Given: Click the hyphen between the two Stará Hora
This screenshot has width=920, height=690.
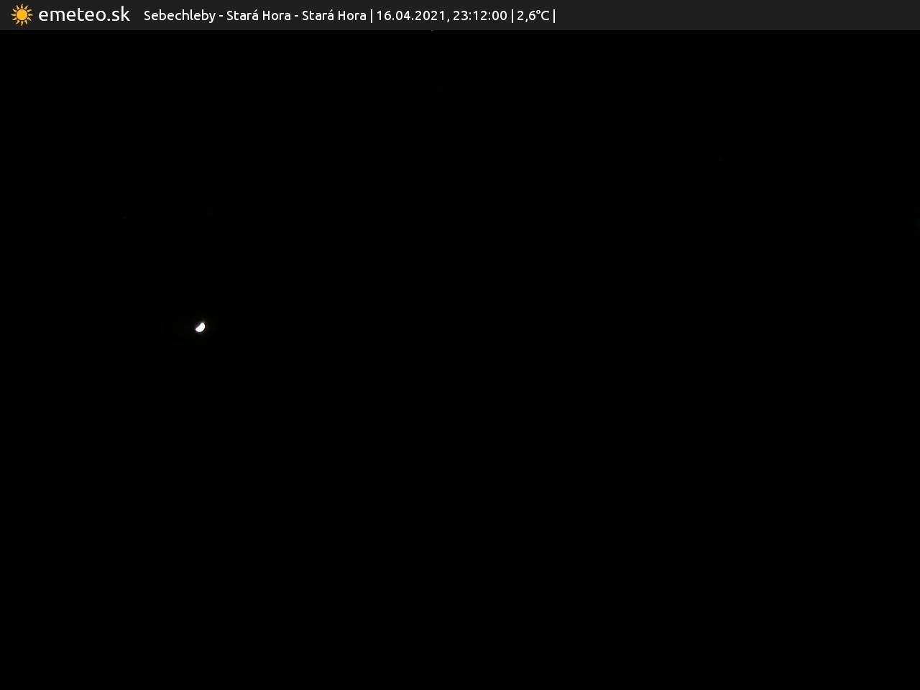Looking at the screenshot, I should coord(296,17).
